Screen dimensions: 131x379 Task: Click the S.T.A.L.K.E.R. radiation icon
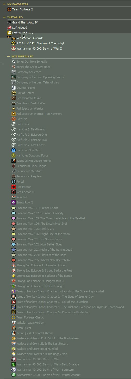[x=14, y=43]
